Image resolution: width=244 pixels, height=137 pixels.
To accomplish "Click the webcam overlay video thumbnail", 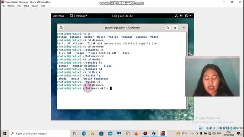I will tap(212, 76).
